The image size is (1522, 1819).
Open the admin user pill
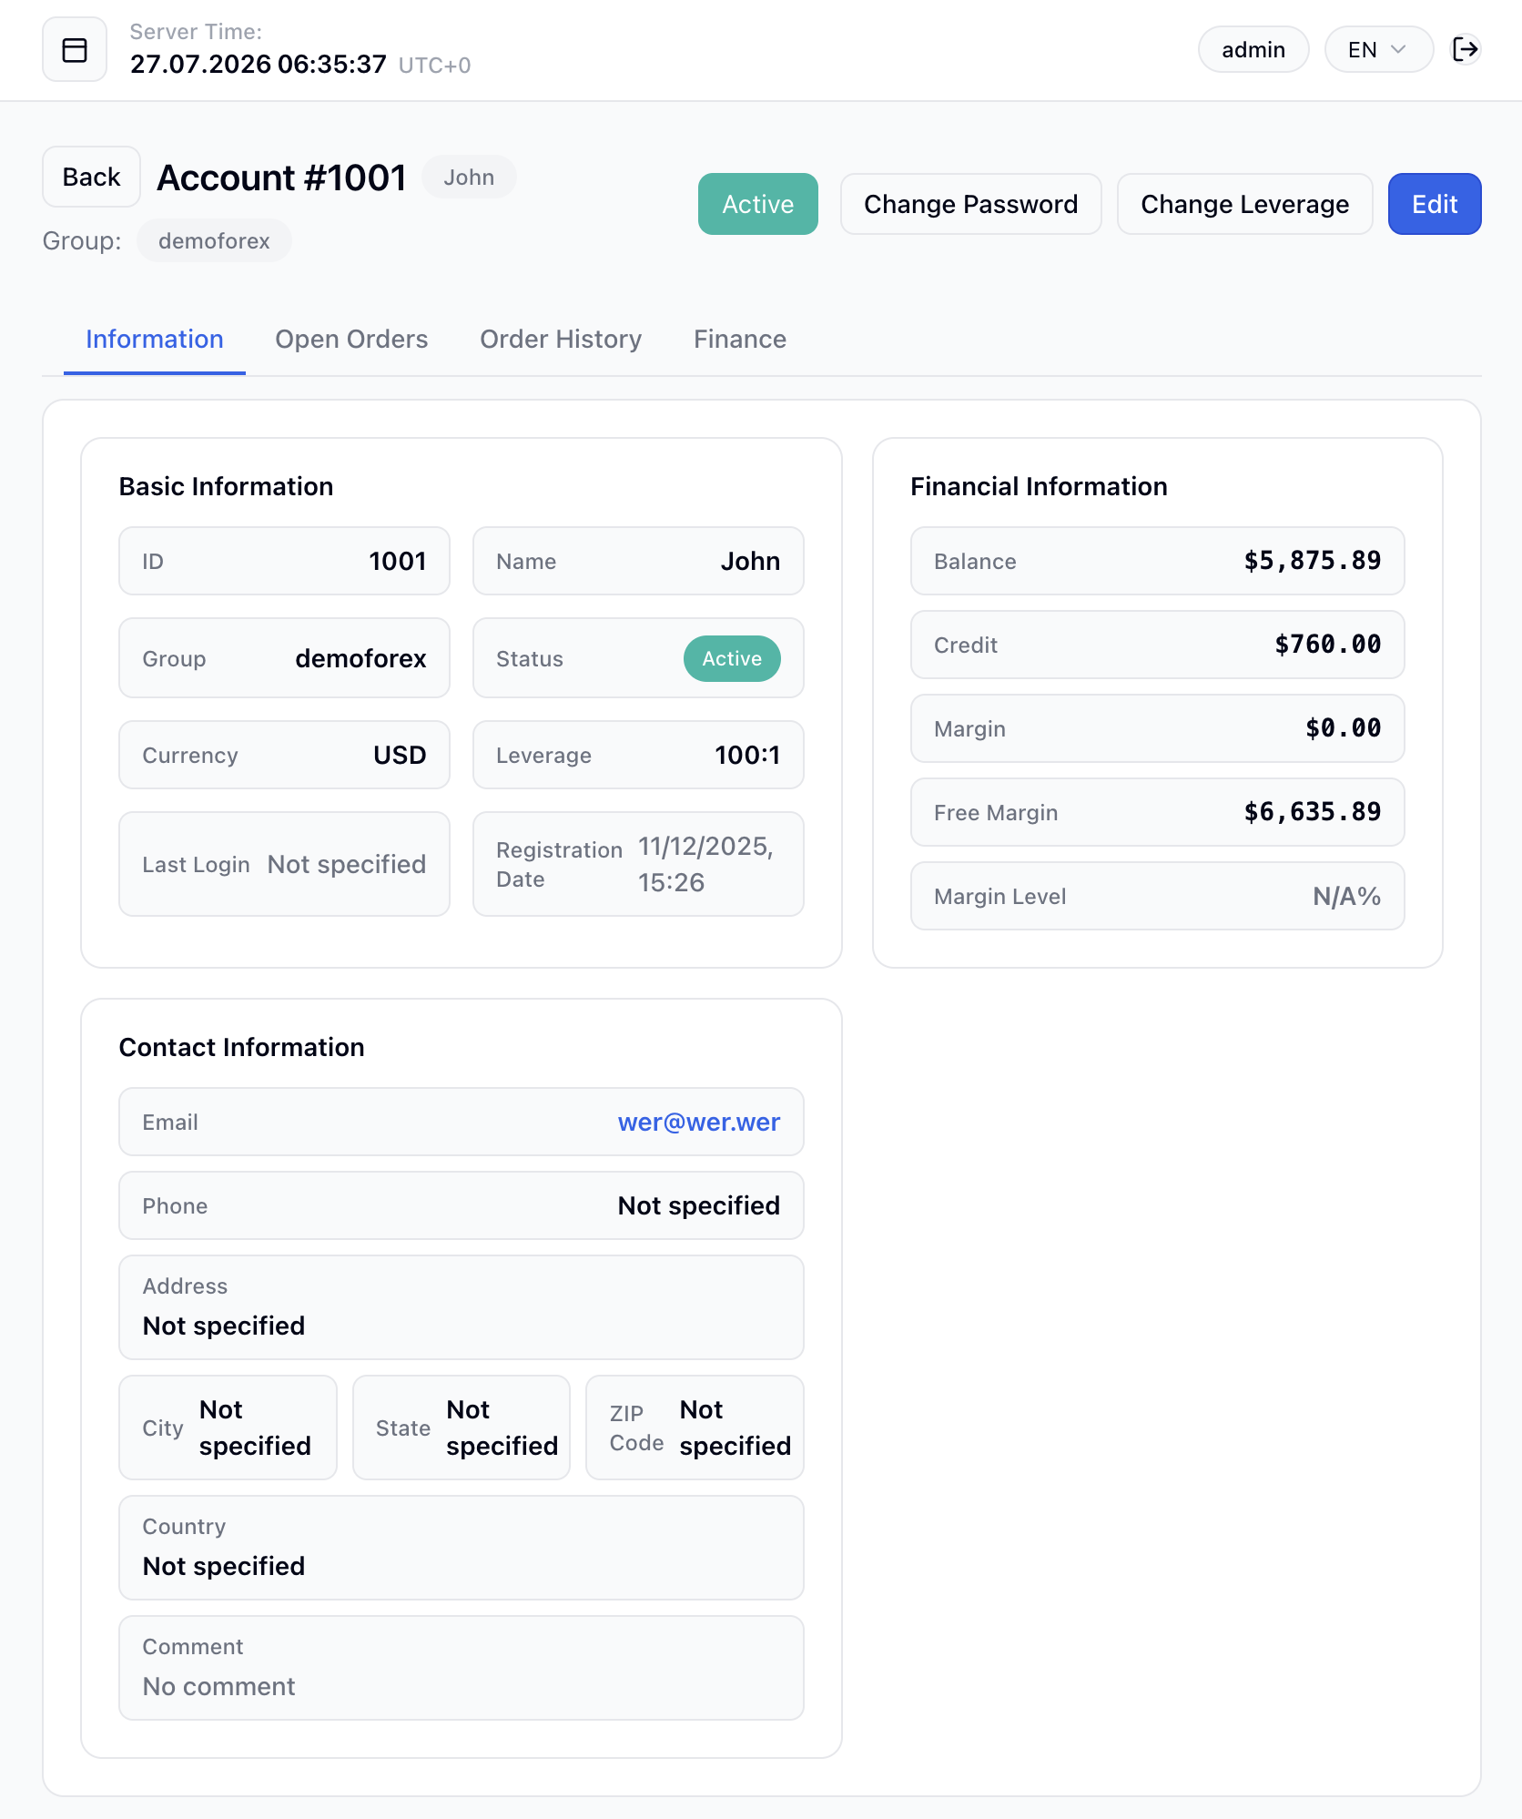click(x=1253, y=49)
